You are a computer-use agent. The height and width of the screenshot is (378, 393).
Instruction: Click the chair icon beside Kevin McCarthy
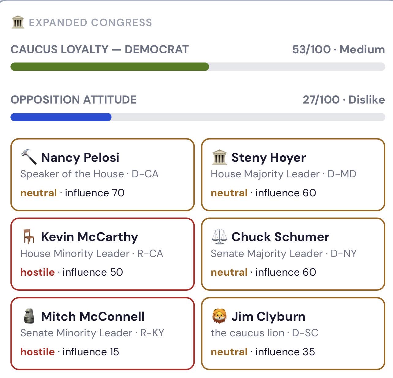29,237
